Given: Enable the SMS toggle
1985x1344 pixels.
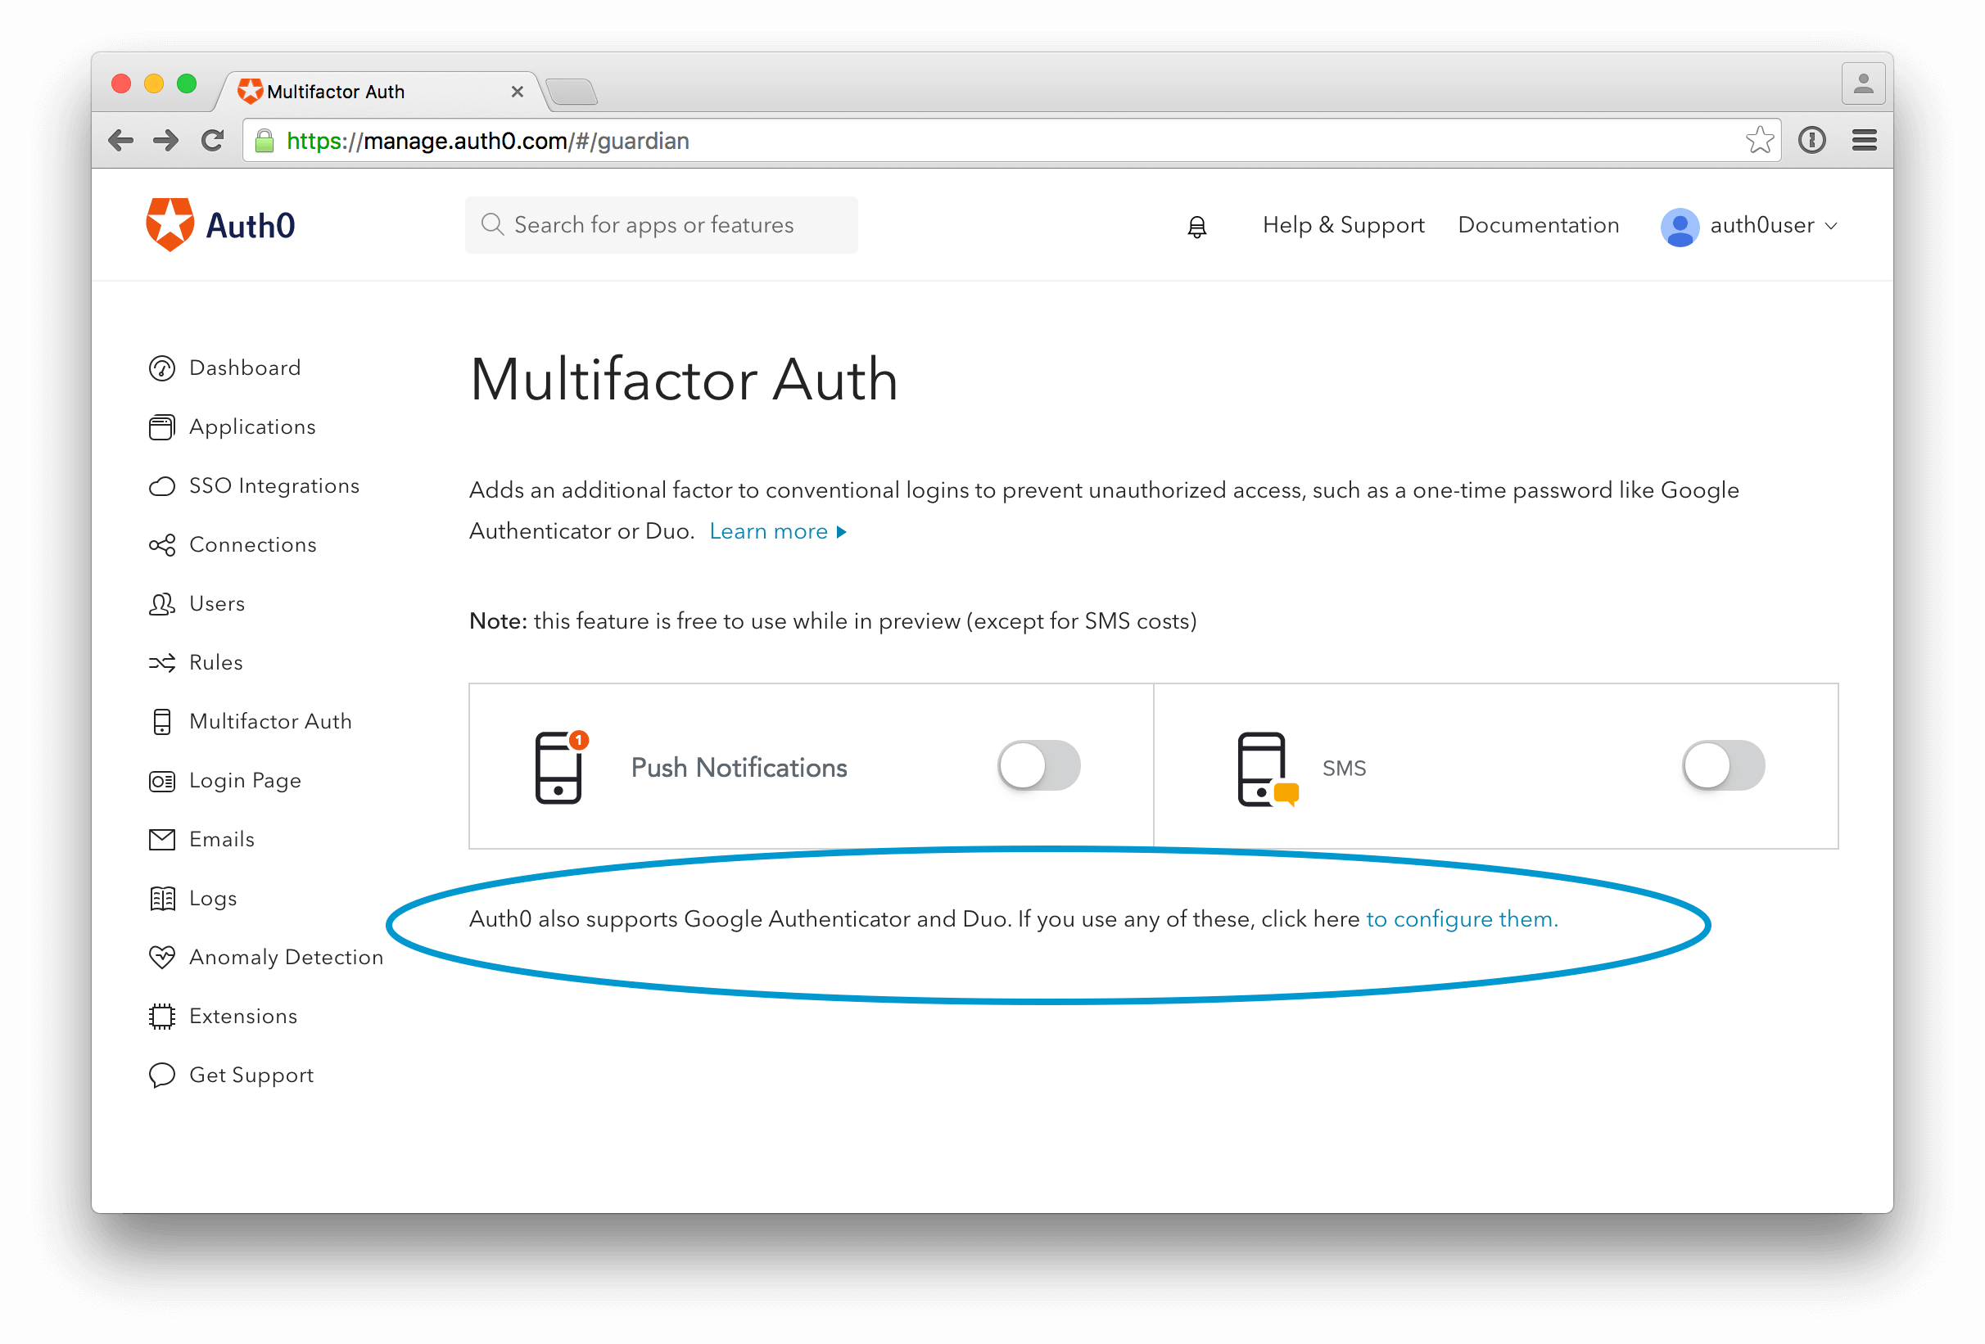Looking at the screenshot, I should pyautogui.click(x=1724, y=766).
